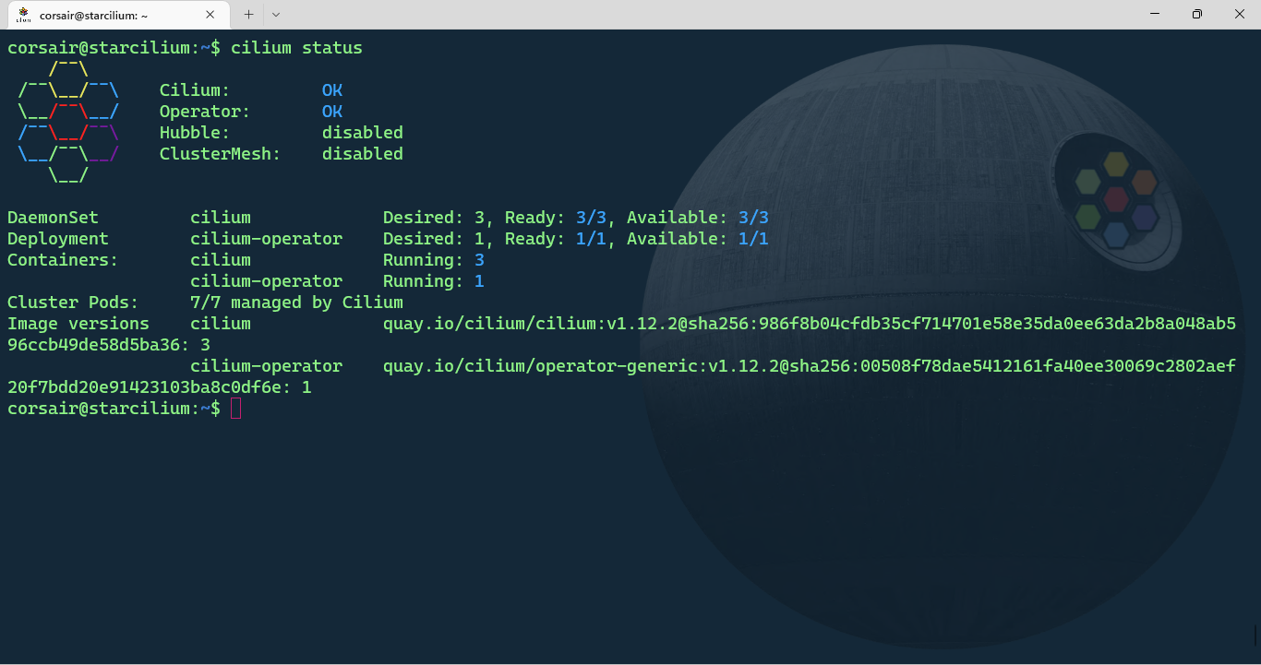Click the 7/7 managed by Cilium text

point(295,302)
